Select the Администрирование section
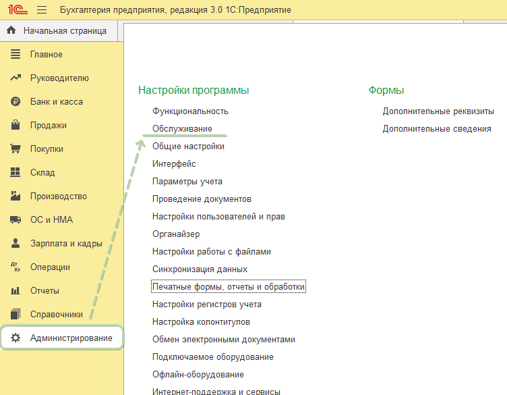507x395 pixels. click(x=61, y=338)
